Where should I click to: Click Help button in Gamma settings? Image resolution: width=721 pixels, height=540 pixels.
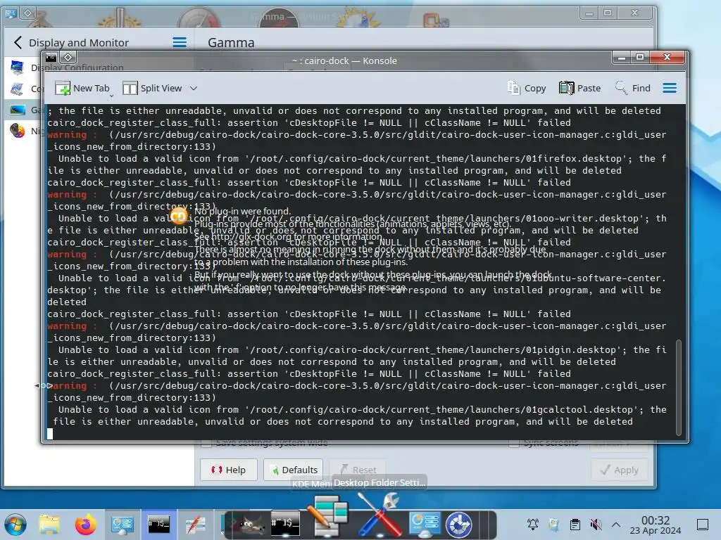[229, 470]
